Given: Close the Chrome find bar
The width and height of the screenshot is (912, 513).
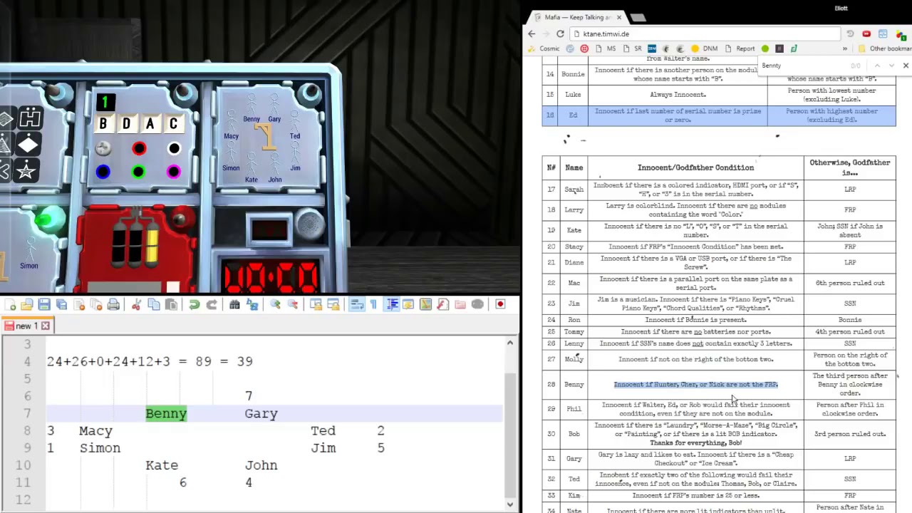Looking at the screenshot, I should 906,66.
